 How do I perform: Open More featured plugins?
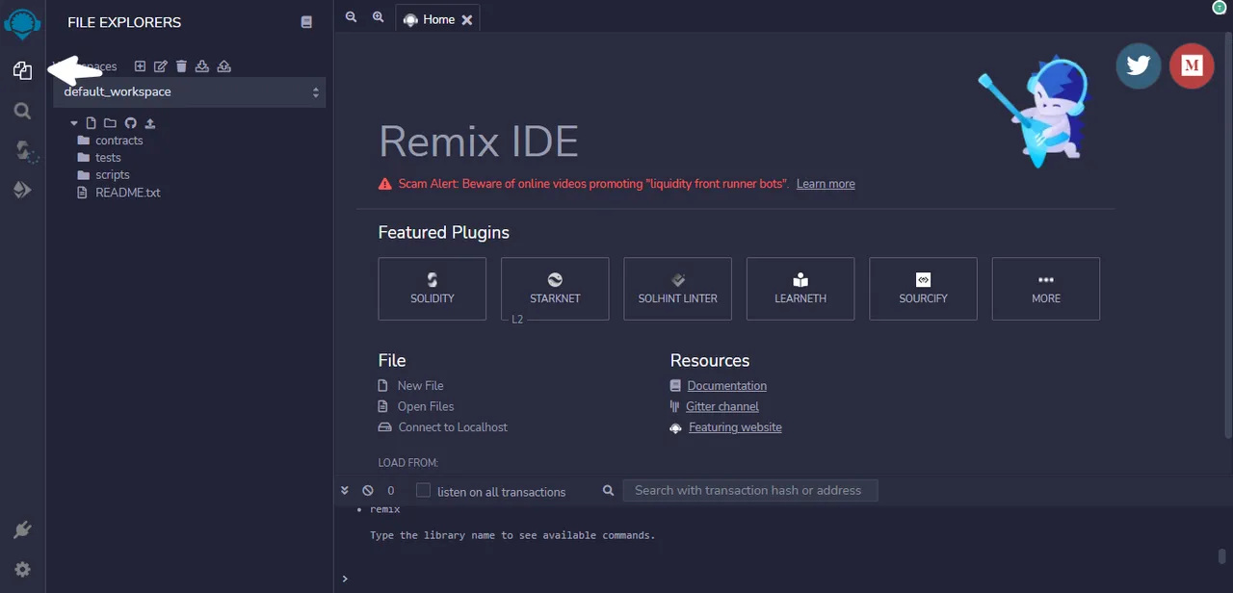pyautogui.click(x=1046, y=288)
